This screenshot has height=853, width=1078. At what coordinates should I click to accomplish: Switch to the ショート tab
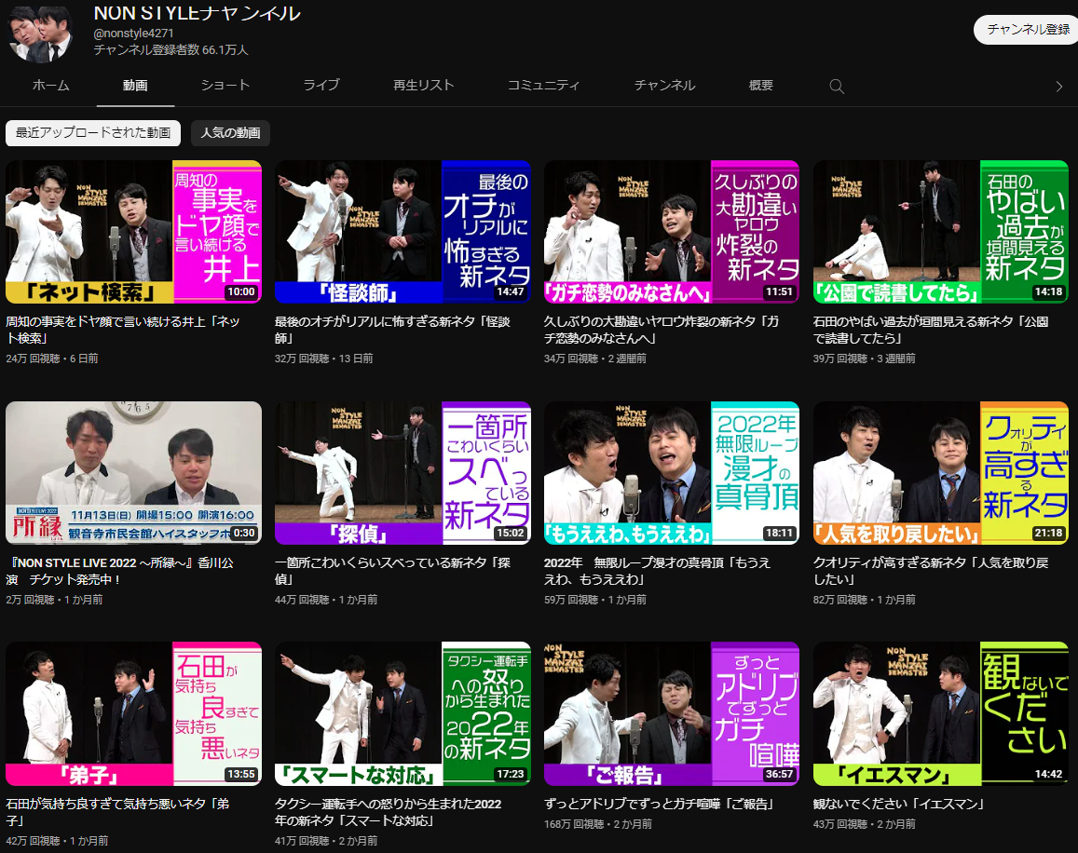coord(225,86)
